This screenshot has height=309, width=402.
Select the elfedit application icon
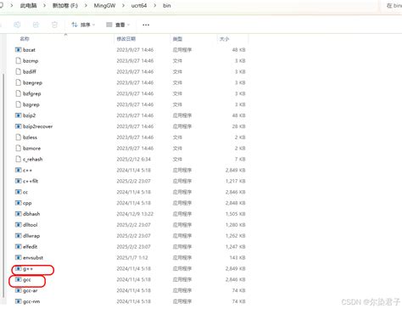tap(18, 247)
